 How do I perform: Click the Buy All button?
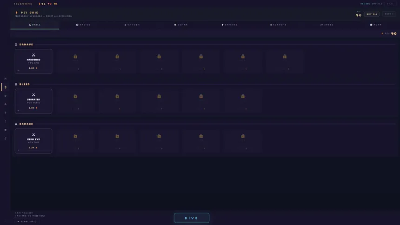372,14
